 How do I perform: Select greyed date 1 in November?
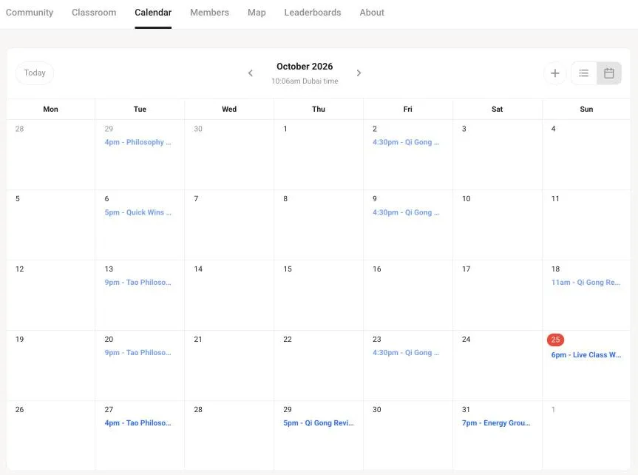coord(554,409)
